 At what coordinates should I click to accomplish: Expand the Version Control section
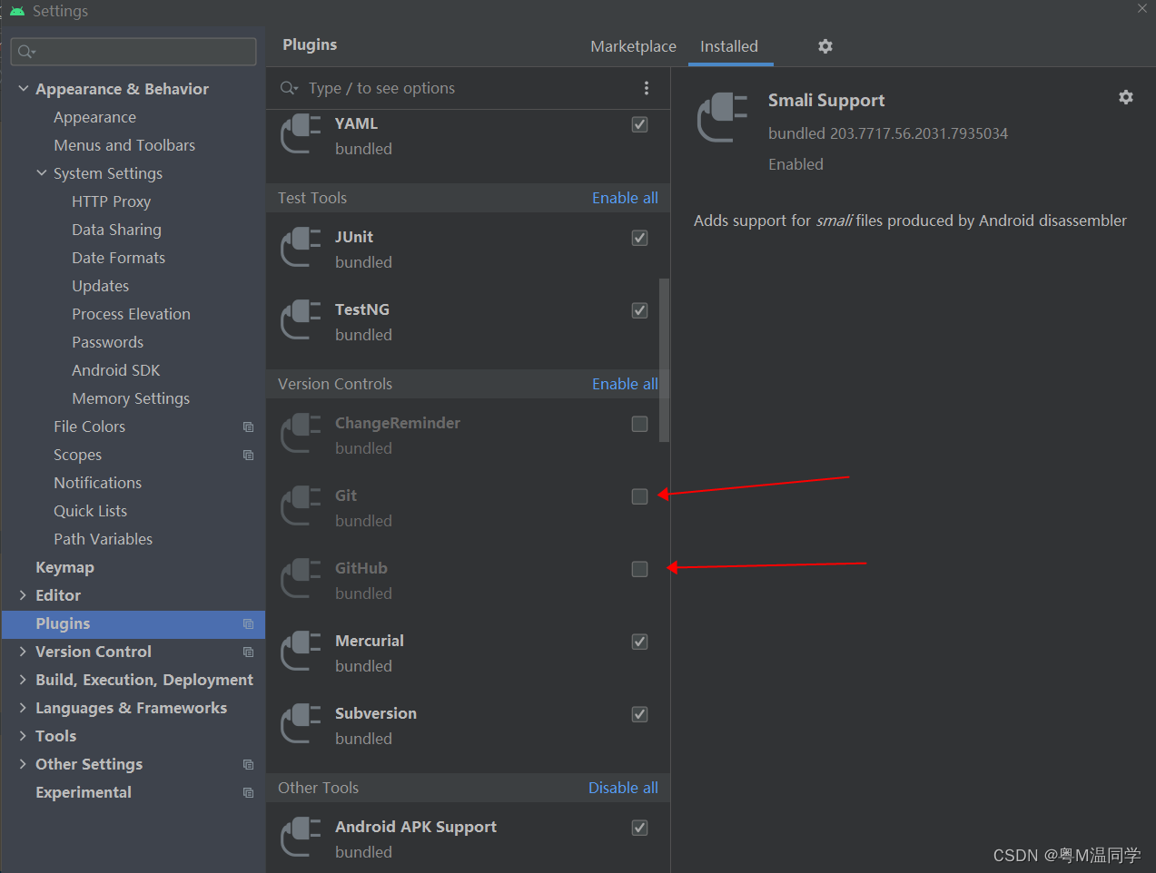click(x=23, y=652)
